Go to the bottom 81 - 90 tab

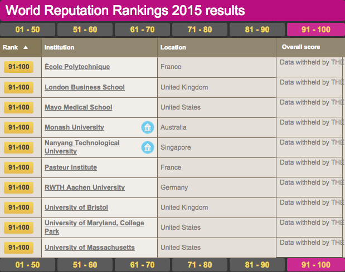tap(257, 265)
